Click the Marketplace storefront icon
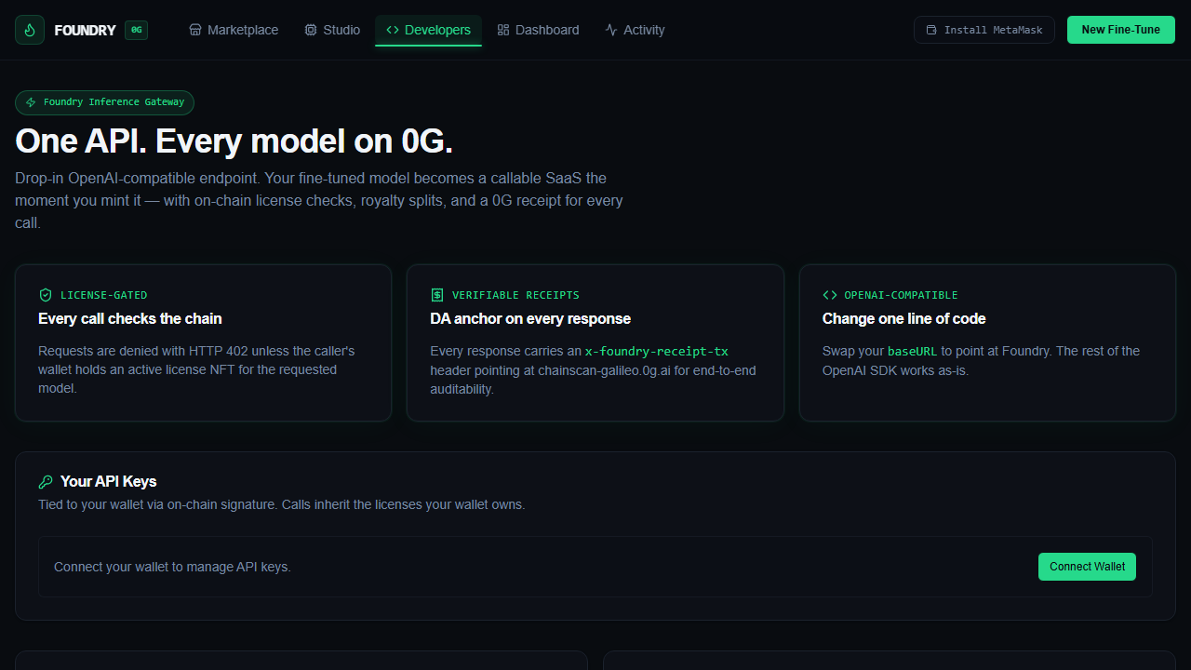The width and height of the screenshot is (1191, 670). click(195, 30)
